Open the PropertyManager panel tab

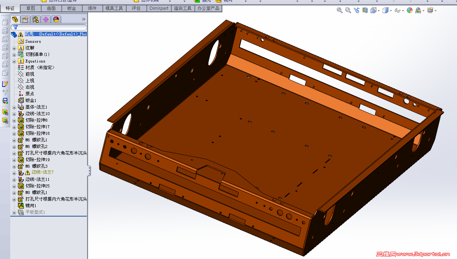[x=25, y=19]
